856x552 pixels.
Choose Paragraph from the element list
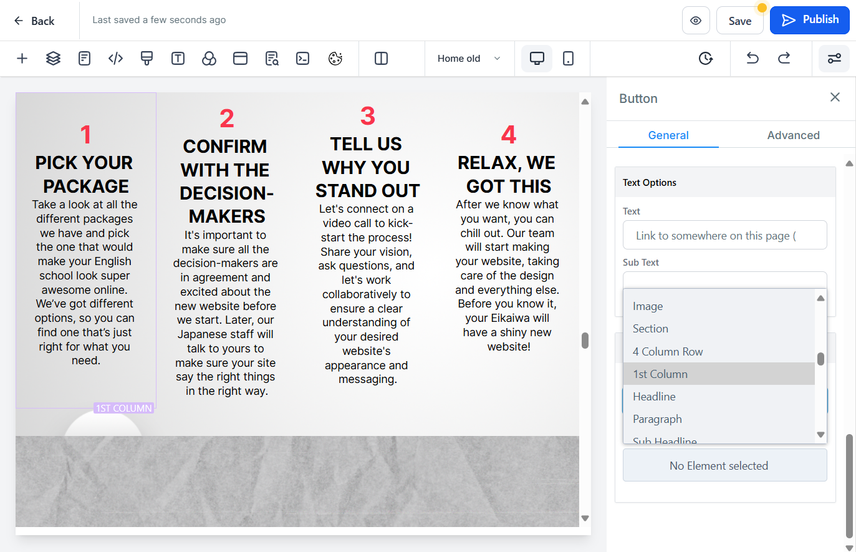pos(719,419)
